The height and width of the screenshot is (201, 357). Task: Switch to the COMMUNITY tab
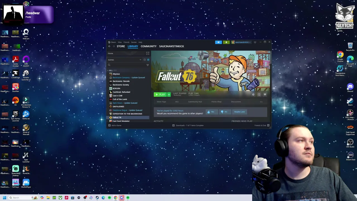(149, 46)
